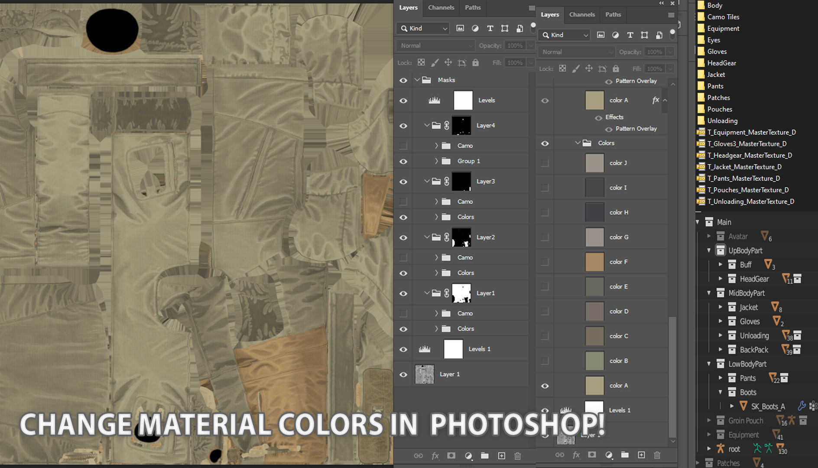Screen dimensions: 818x468
Task: Show the color F layer
Action: pos(545,262)
